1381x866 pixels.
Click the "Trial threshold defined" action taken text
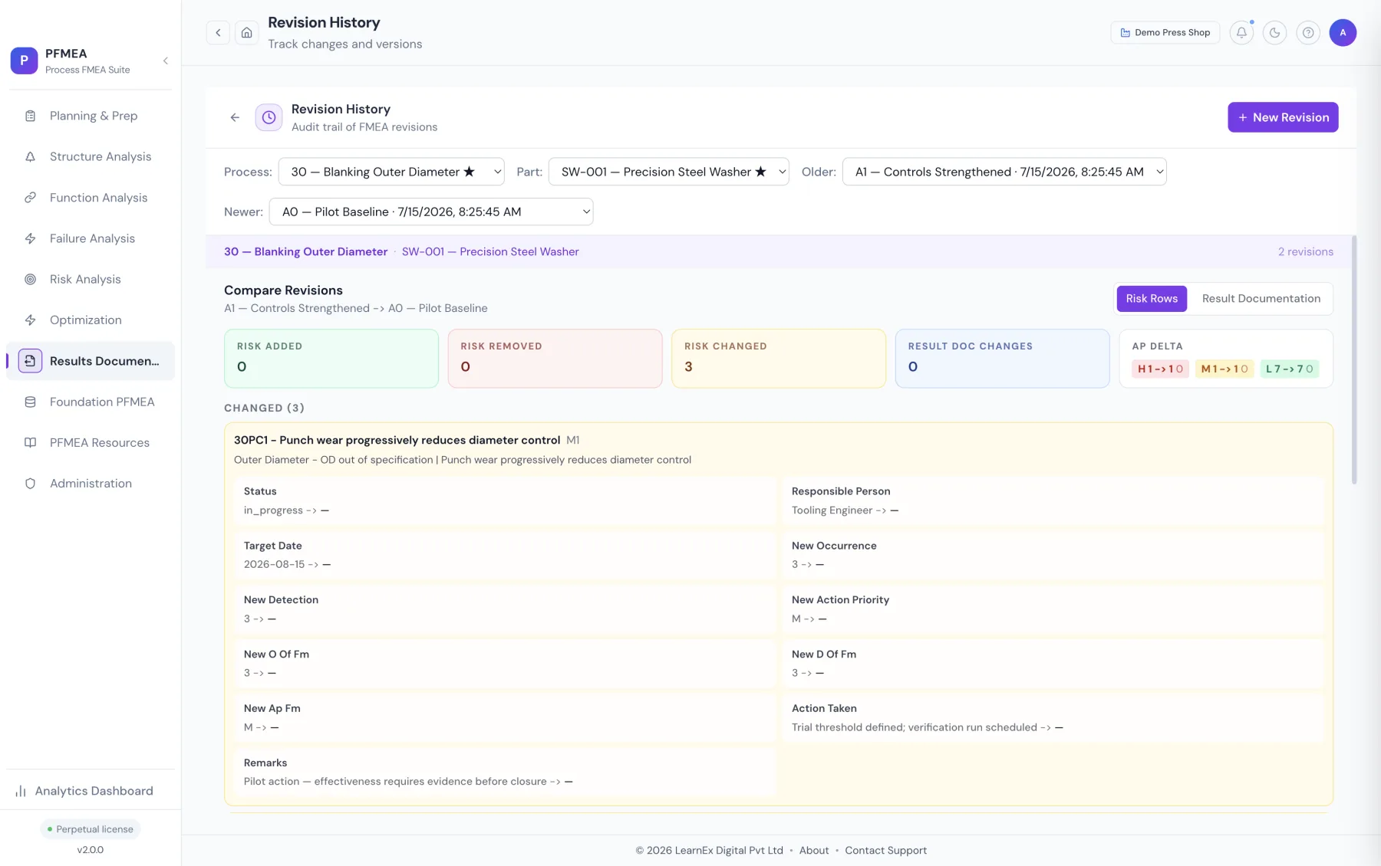click(x=914, y=728)
